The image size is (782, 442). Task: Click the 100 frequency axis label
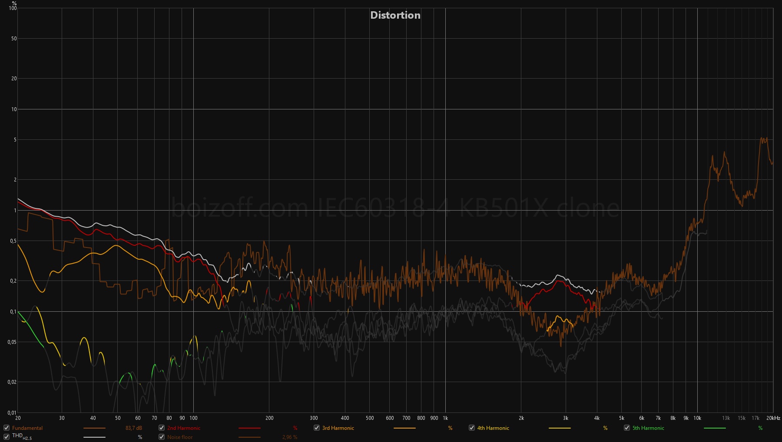[194, 418]
